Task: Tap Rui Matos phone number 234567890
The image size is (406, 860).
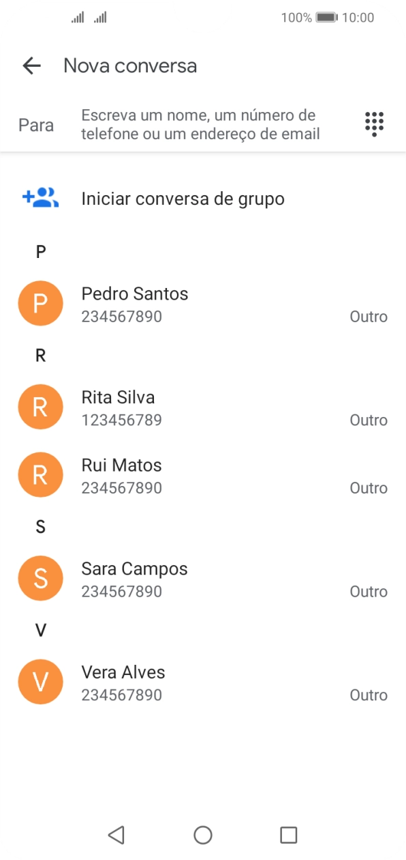Action: [121, 487]
